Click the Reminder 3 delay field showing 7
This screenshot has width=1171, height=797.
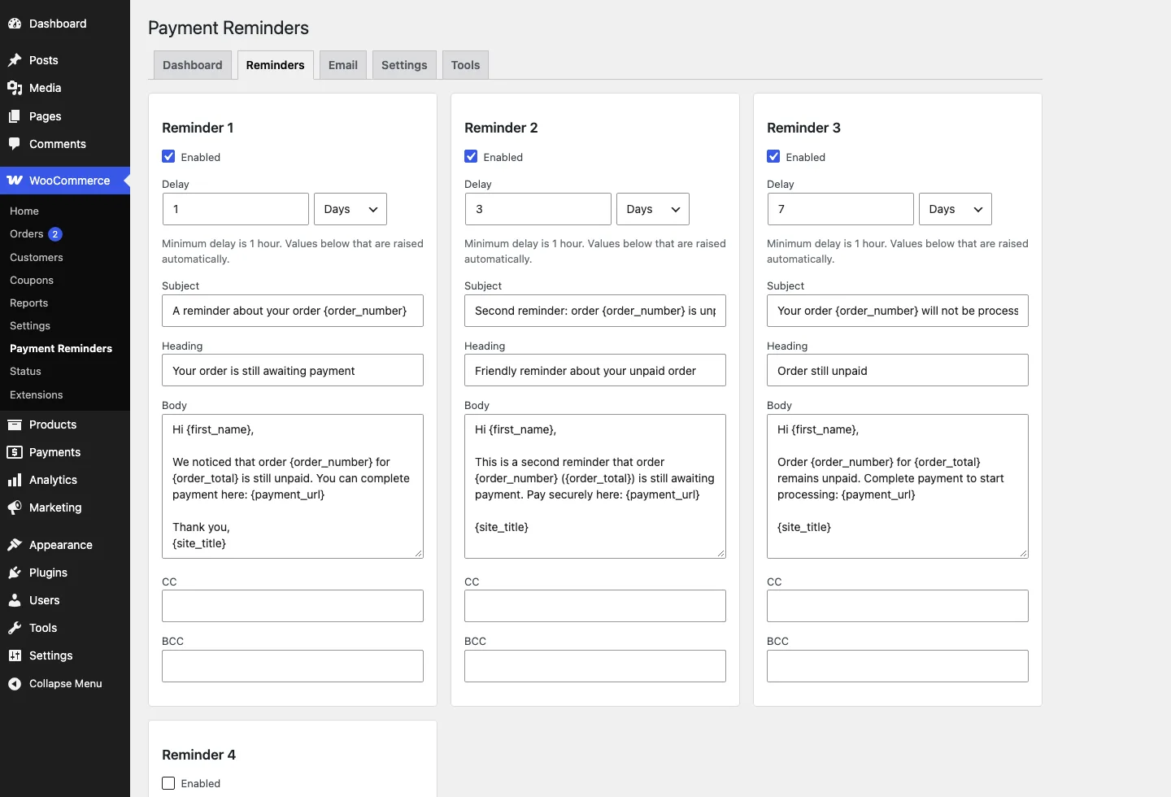click(x=841, y=209)
